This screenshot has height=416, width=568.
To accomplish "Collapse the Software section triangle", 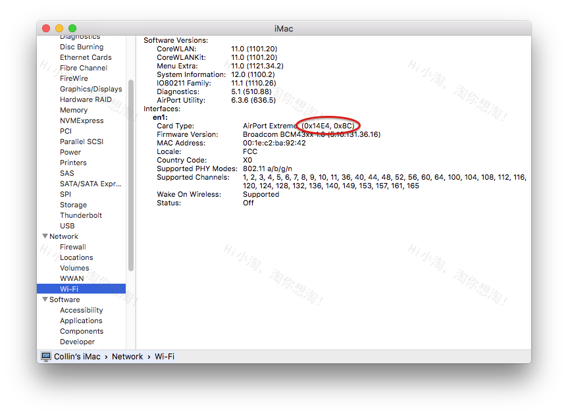I will coord(45,299).
